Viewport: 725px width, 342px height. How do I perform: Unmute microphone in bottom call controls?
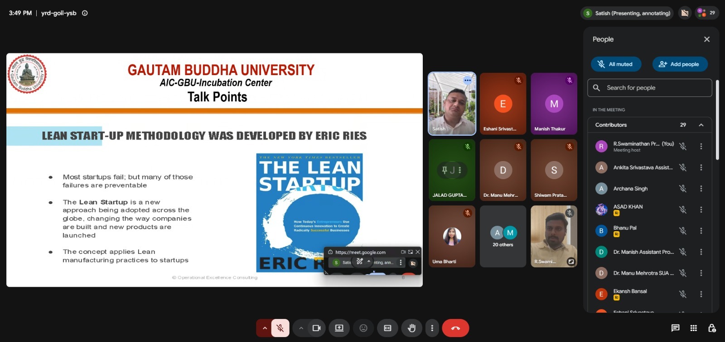pyautogui.click(x=280, y=328)
